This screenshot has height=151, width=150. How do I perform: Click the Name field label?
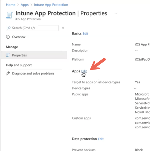tap(76, 44)
